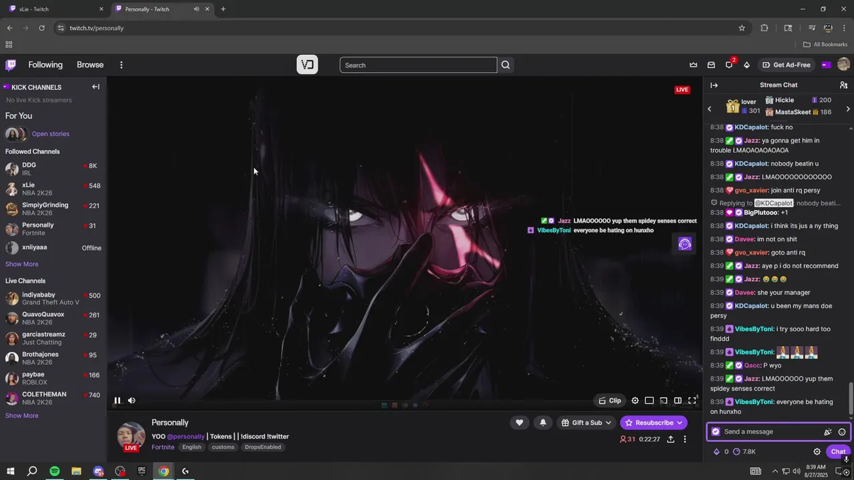854x480 pixels.
Task: Switch to the xLie - Twitch browser tab
Action: coord(53,9)
